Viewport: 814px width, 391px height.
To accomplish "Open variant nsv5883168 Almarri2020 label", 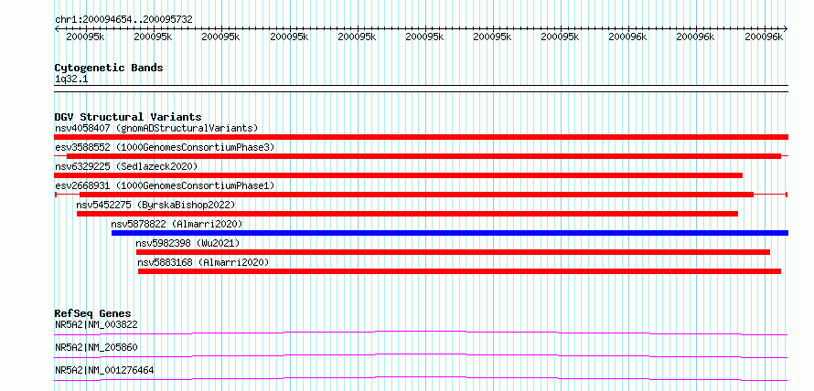I will (x=203, y=262).
